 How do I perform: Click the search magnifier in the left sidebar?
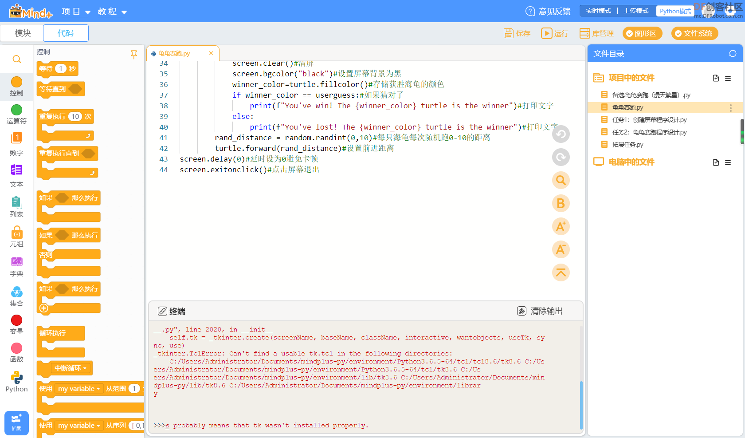click(17, 59)
